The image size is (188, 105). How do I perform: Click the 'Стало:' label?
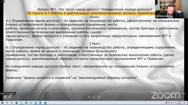[x=95, y=43]
